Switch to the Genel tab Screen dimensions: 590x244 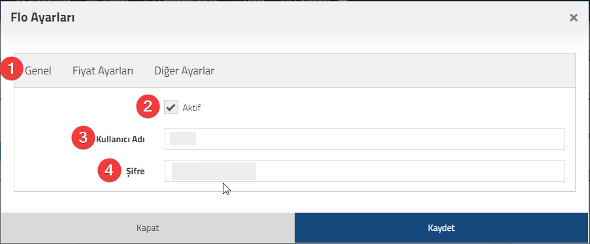[x=38, y=70]
